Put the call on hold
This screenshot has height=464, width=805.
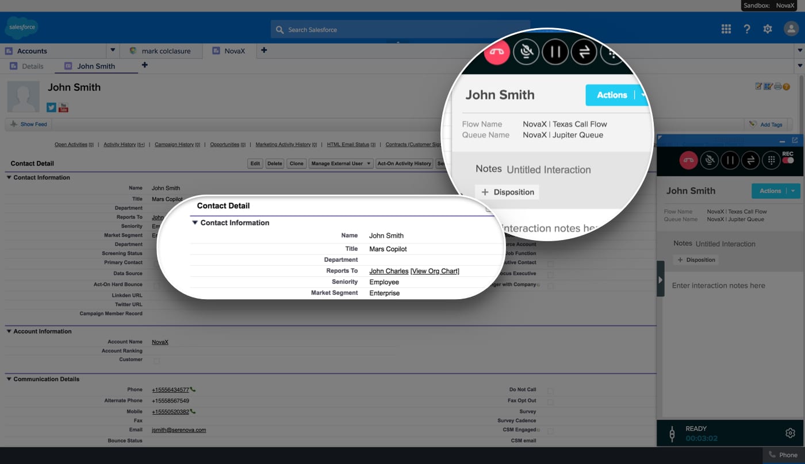tap(730, 160)
